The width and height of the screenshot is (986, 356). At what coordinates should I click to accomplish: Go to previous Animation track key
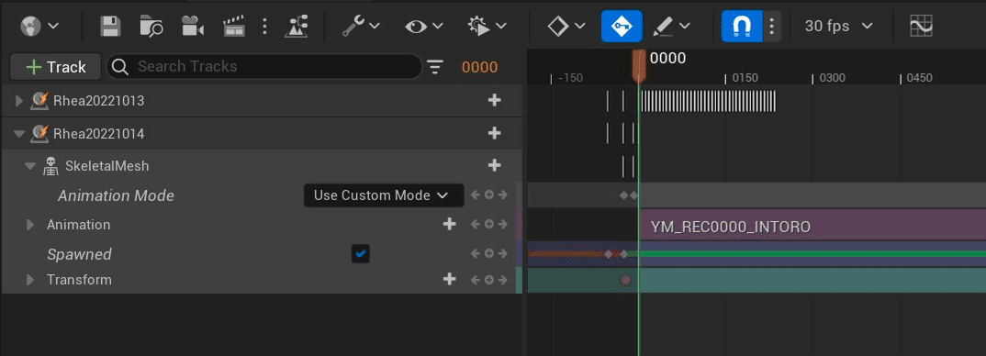[x=476, y=225]
